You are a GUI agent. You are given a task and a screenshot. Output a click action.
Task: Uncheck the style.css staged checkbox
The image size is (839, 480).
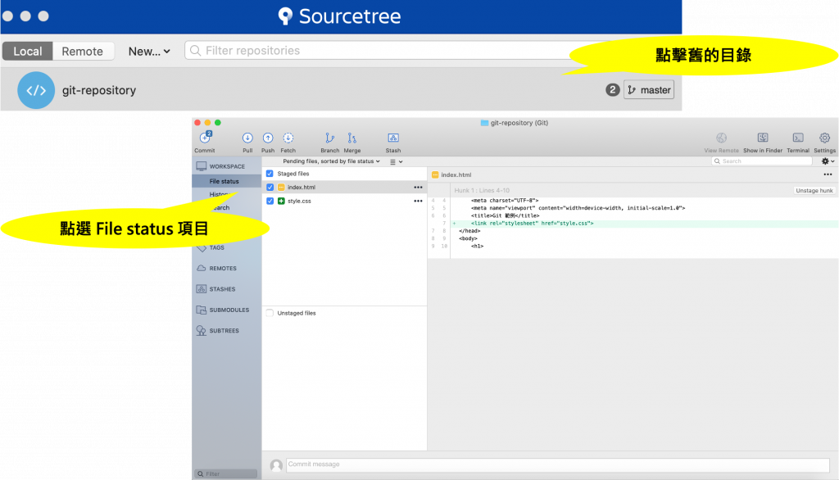[270, 202]
